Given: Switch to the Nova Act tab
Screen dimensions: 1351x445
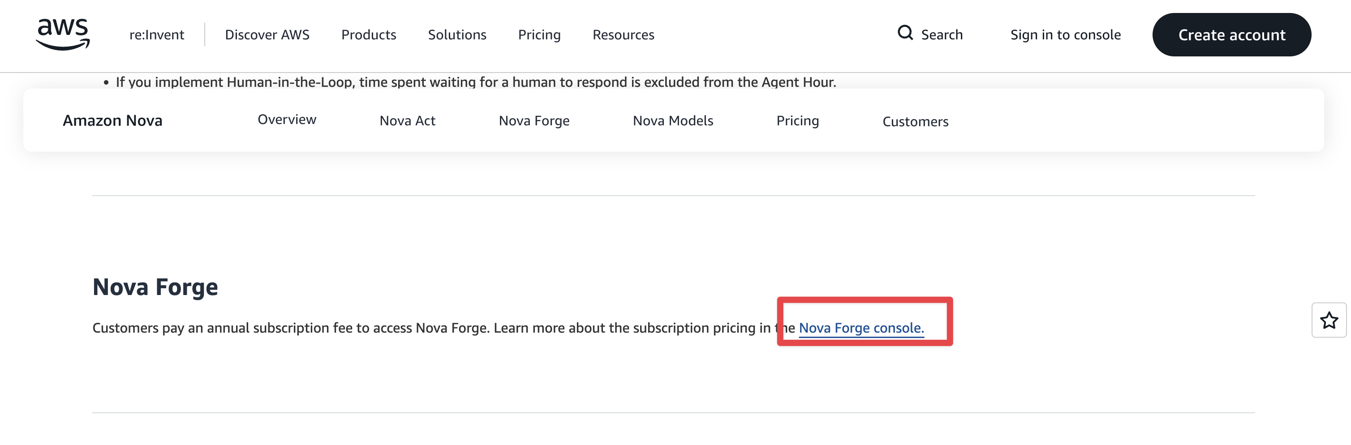Looking at the screenshot, I should [x=407, y=120].
